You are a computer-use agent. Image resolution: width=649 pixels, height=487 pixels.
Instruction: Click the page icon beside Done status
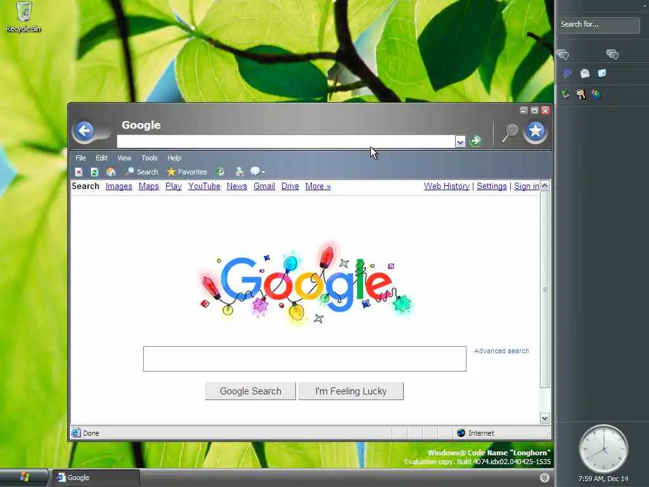coord(76,432)
